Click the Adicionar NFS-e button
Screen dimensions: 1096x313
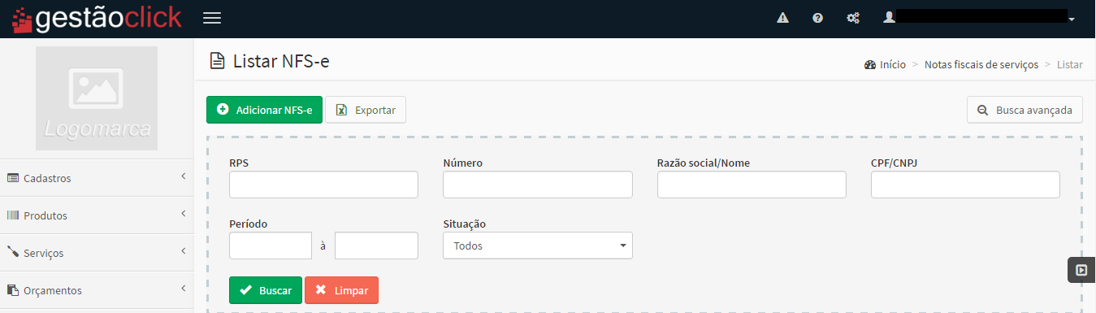click(265, 110)
